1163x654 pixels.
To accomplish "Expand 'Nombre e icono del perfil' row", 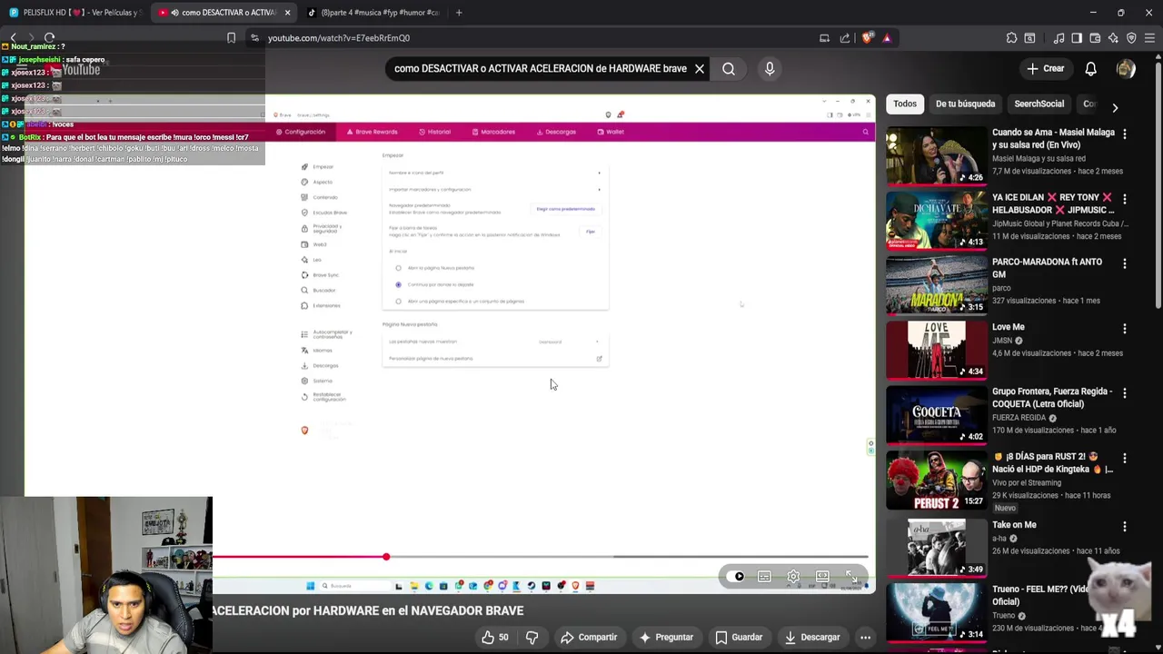I will pyautogui.click(x=495, y=173).
